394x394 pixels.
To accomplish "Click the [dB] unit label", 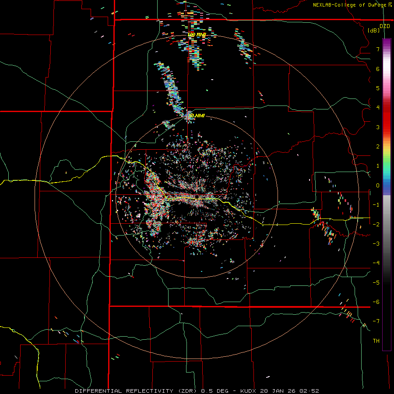I will click(x=374, y=30).
